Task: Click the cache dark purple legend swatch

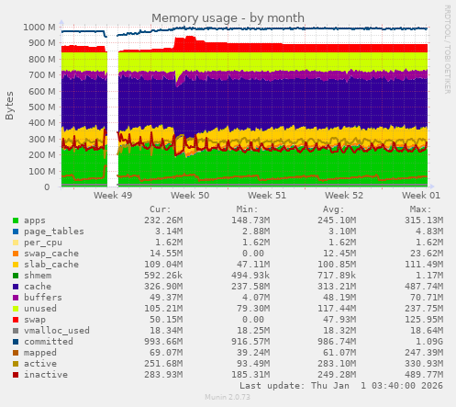Action: (x=16, y=287)
